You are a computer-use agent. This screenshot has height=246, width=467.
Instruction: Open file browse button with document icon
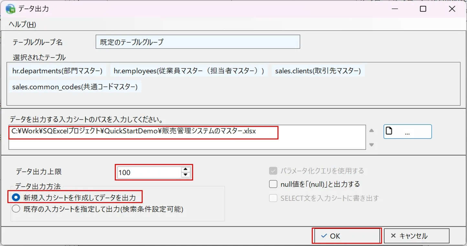tap(407, 132)
